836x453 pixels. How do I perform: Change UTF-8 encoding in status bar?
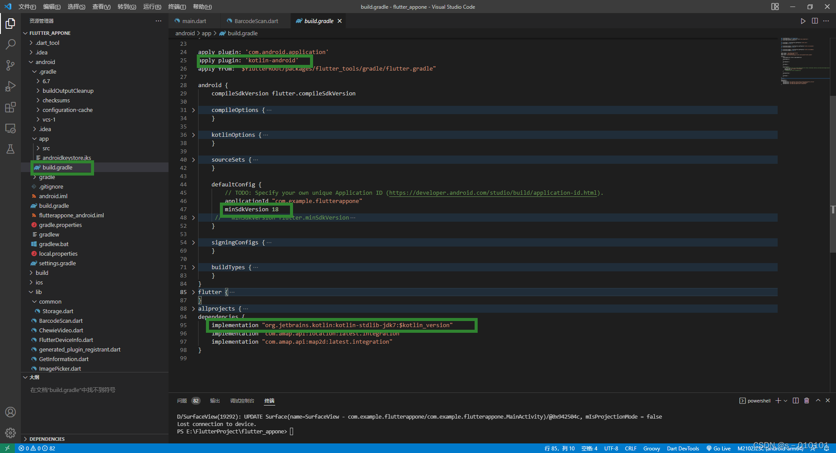click(611, 448)
